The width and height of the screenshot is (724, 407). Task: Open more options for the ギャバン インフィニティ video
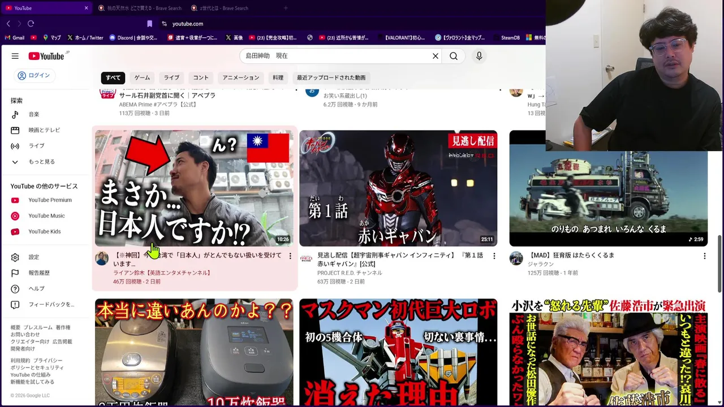(x=494, y=256)
